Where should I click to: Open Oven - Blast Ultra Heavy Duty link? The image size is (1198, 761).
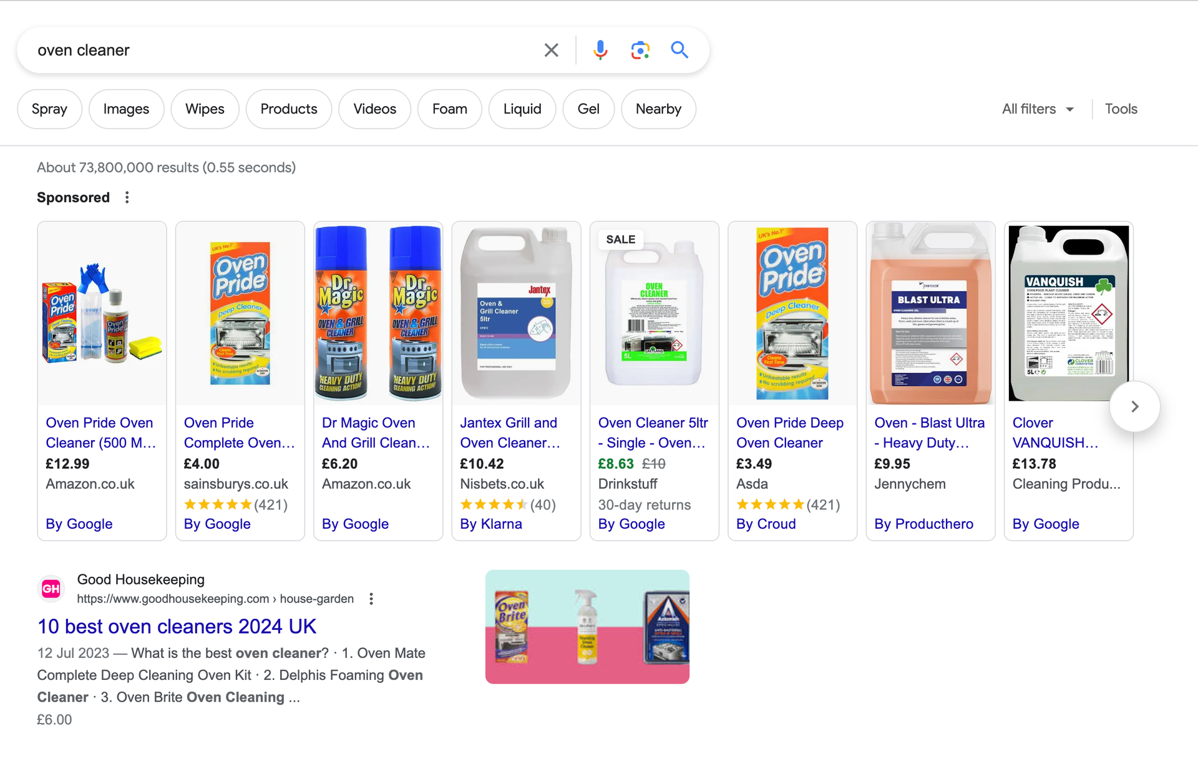(x=930, y=433)
